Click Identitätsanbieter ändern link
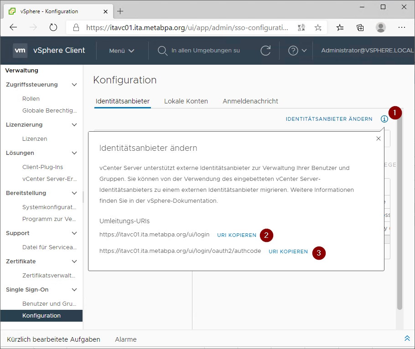Image resolution: width=415 pixels, height=349 pixels. point(329,119)
